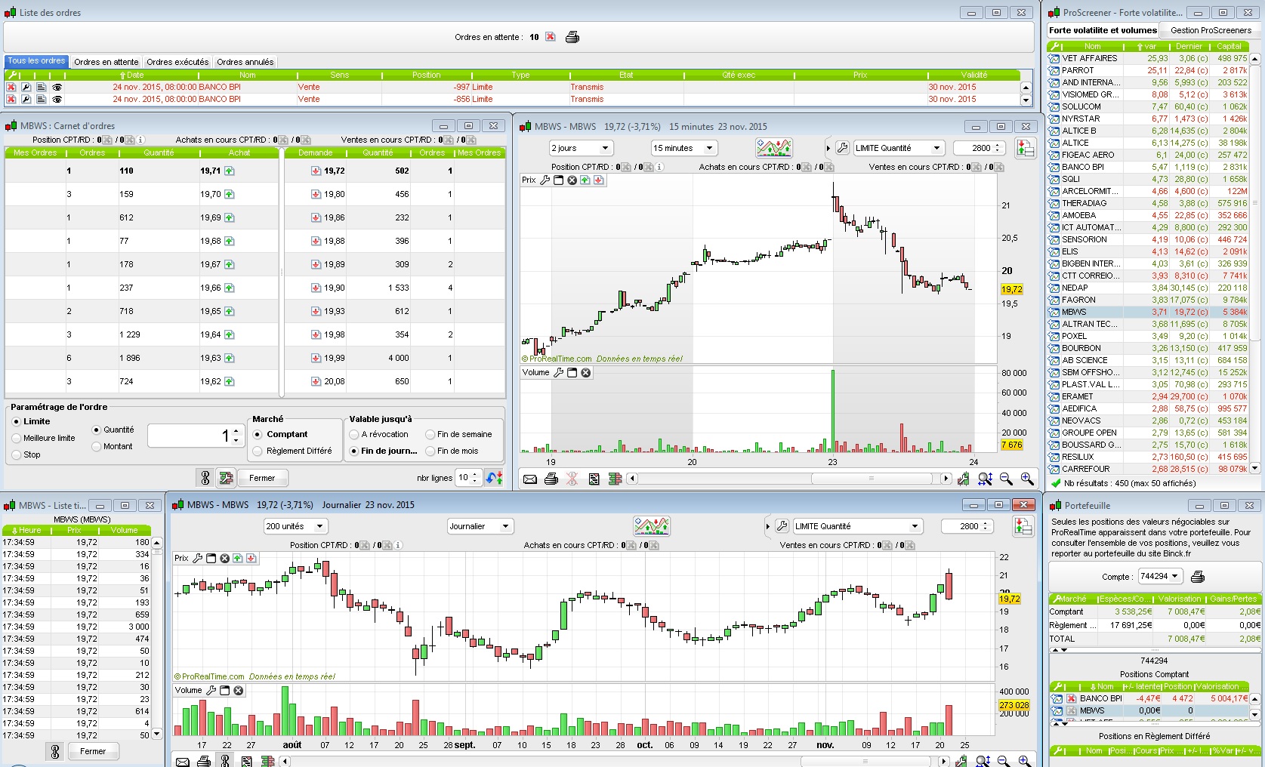The image size is (1265, 767).
Task: Open the Compte 744294 account dropdown
Action: coord(1159,577)
